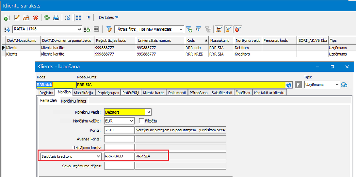The image size is (356, 177).
Task: Click the edit record pencil icon
Action: pyautogui.click(x=16, y=17)
